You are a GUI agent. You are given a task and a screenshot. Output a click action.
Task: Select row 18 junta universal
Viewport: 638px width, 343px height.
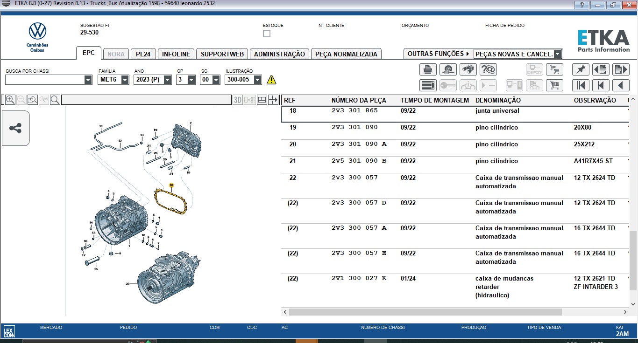(x=455, y=114)
